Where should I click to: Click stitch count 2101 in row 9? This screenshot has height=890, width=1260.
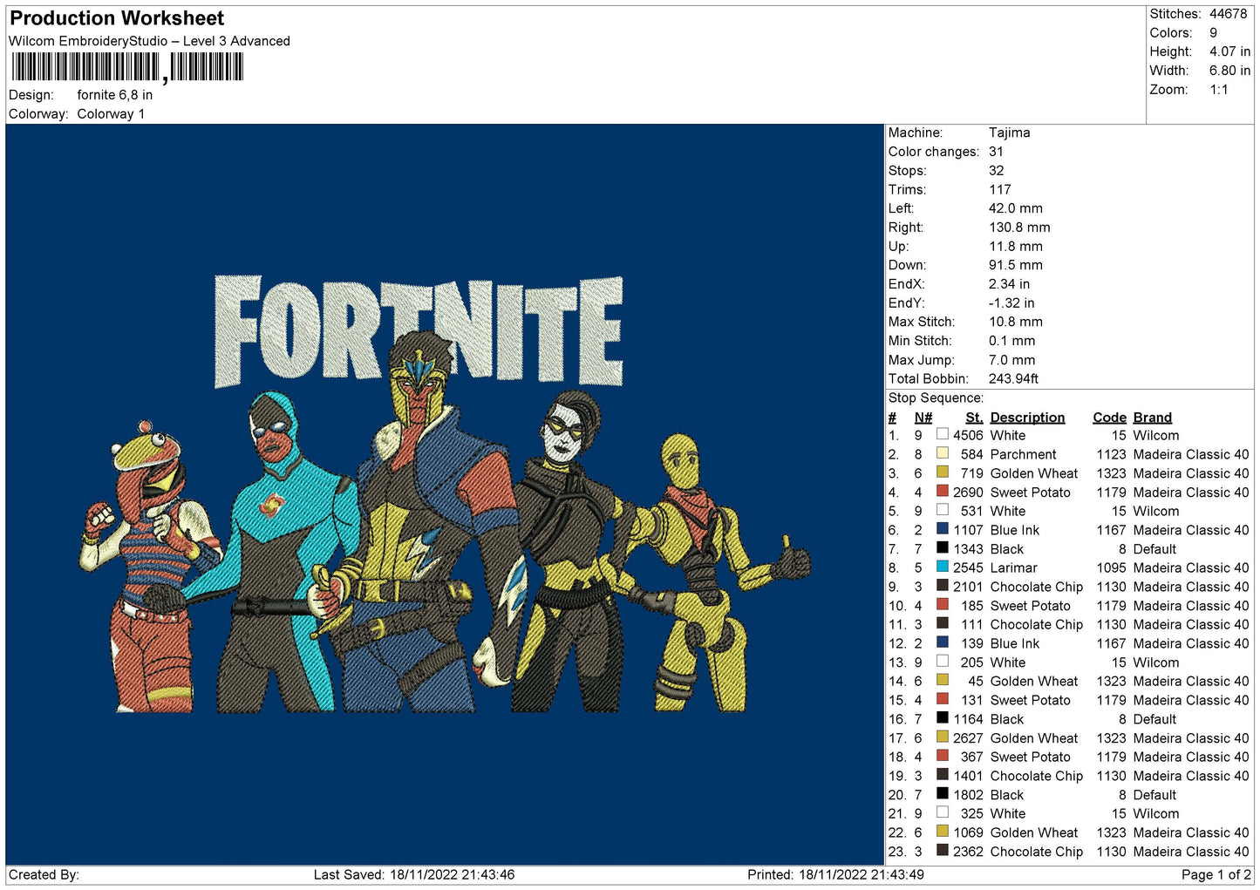coord(968,587)
